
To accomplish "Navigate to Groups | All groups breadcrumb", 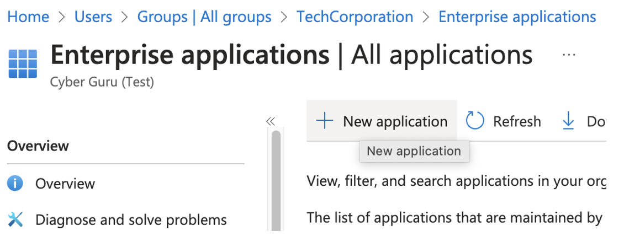I will [204, 17].
